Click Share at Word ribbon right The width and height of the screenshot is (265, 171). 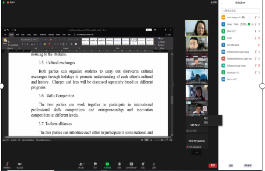tap(168, 35)
